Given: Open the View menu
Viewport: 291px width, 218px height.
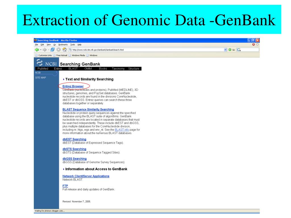Looking at the screenshot, I should click(x=49, y=45).
